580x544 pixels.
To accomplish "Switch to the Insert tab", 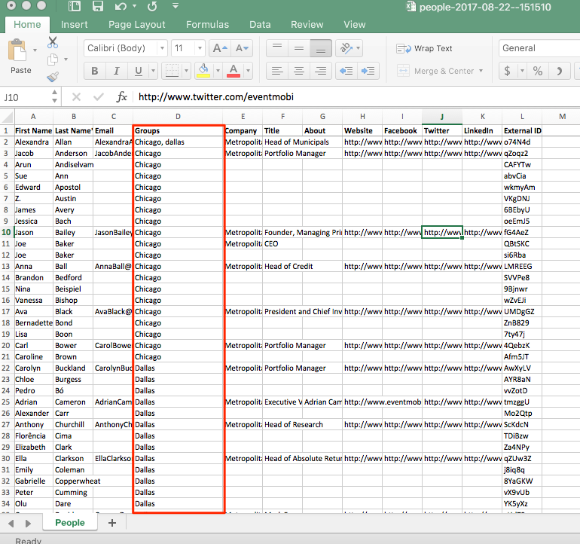I will pyautogui.click(x=74, y=24).
